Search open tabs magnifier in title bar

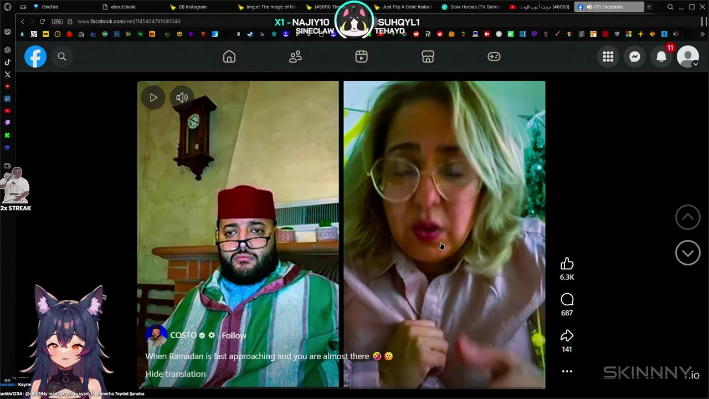[670, 7]
